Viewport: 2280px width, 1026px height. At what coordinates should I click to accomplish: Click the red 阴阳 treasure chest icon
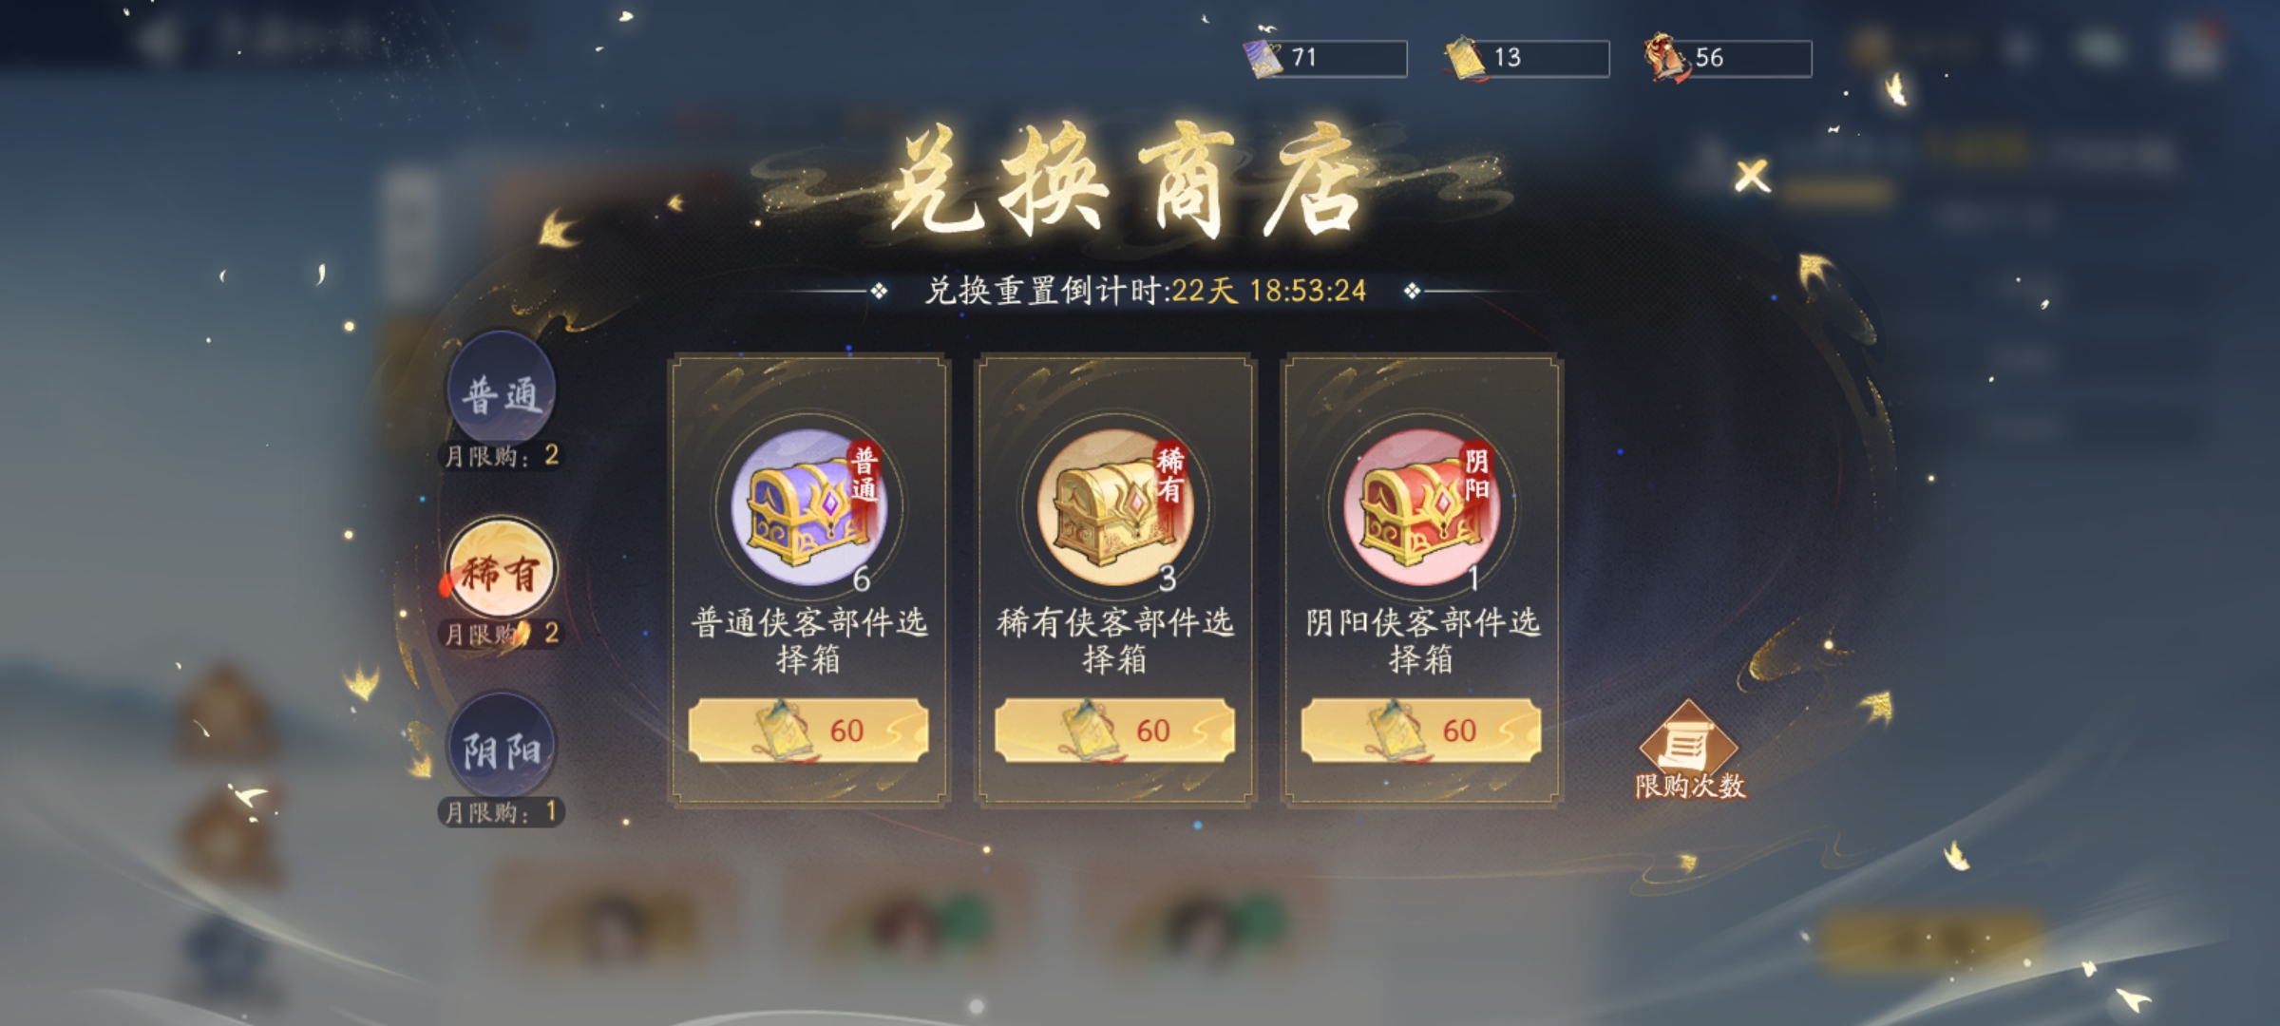pos(1423,508)
